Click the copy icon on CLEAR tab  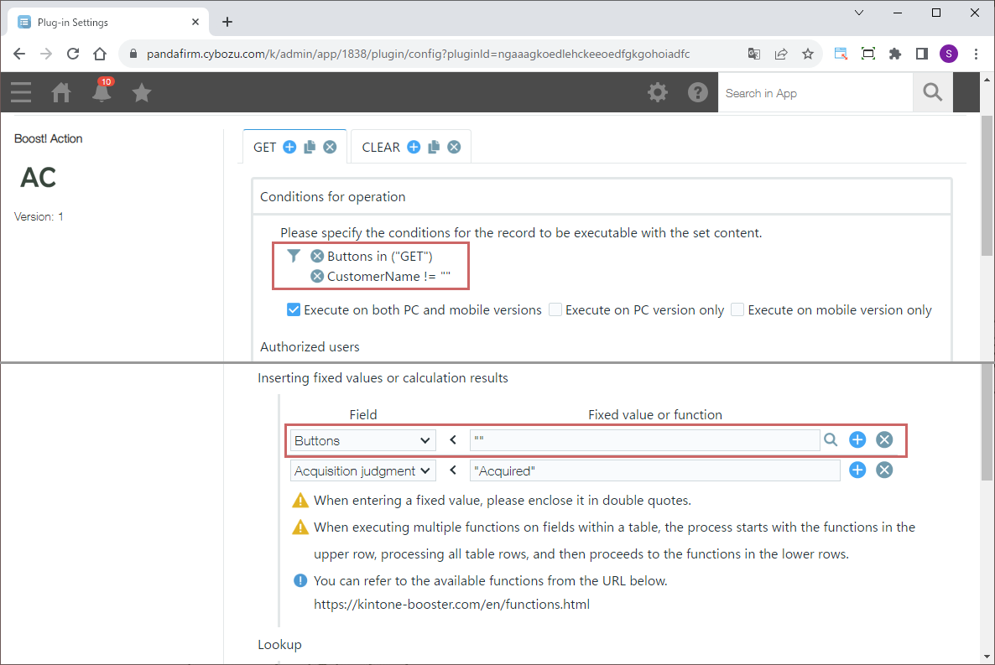(x=434, y=147)
